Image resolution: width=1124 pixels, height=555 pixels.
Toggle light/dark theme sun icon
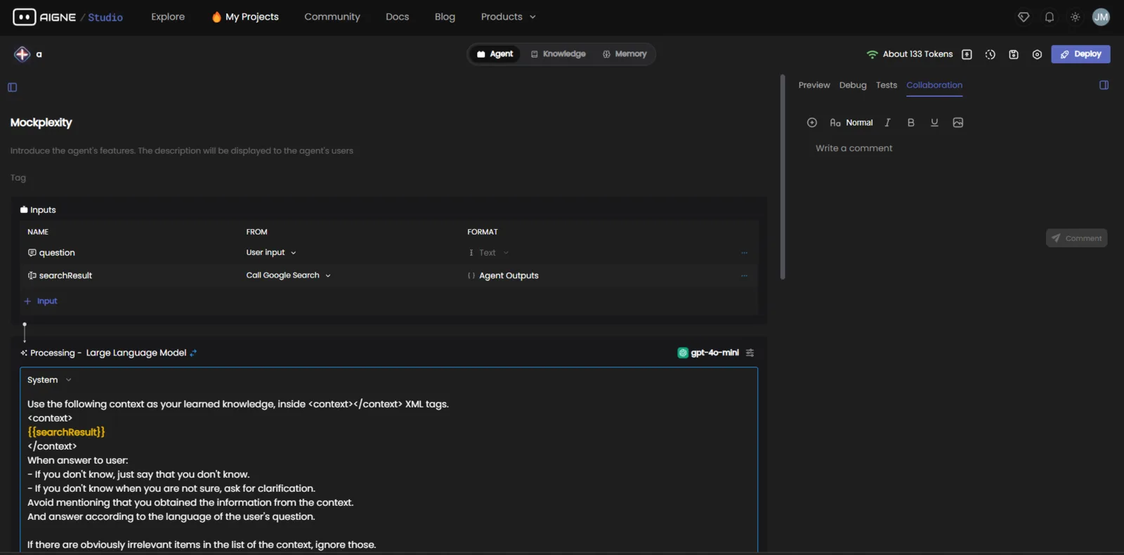(x=1076, y=17)
